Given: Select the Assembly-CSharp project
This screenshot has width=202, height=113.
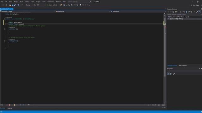Looking at the screenshot, I should tap(177, 19).
